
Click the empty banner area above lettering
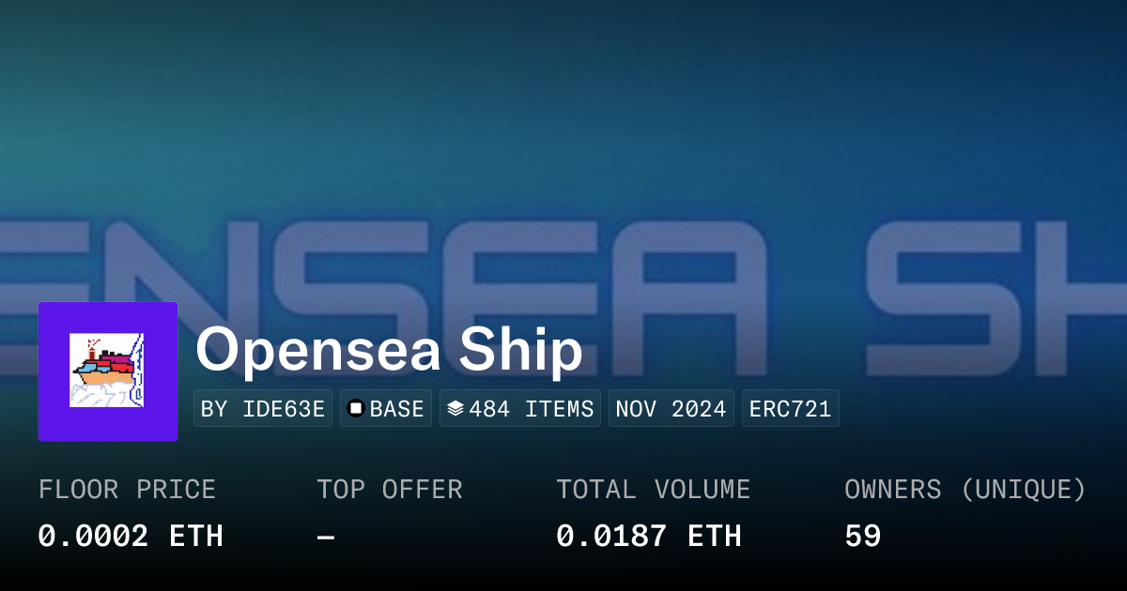pos(563,103)
